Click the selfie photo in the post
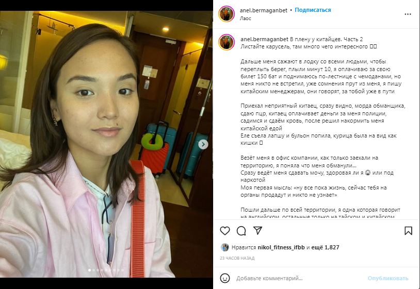420x289 pixels. coord(106,144)
